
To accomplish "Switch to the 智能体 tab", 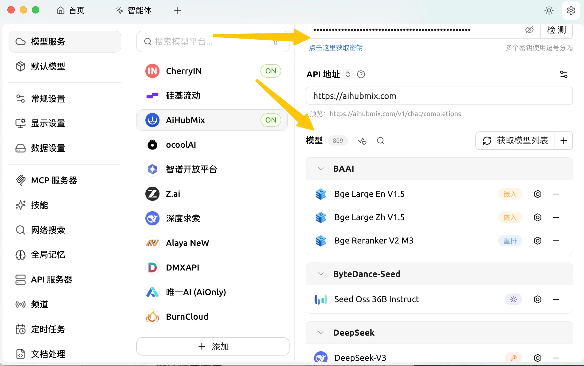I will click(x=133, y=10).
